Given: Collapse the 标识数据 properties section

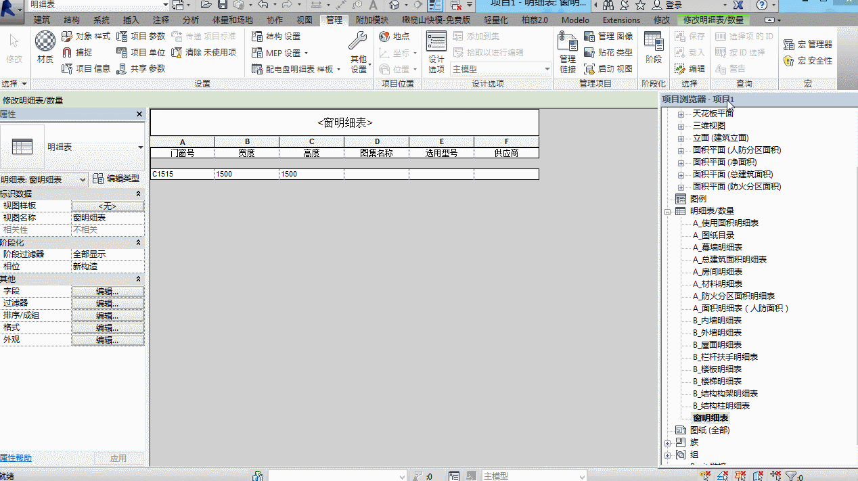Looking at the screenshot, I should point(139,193).
